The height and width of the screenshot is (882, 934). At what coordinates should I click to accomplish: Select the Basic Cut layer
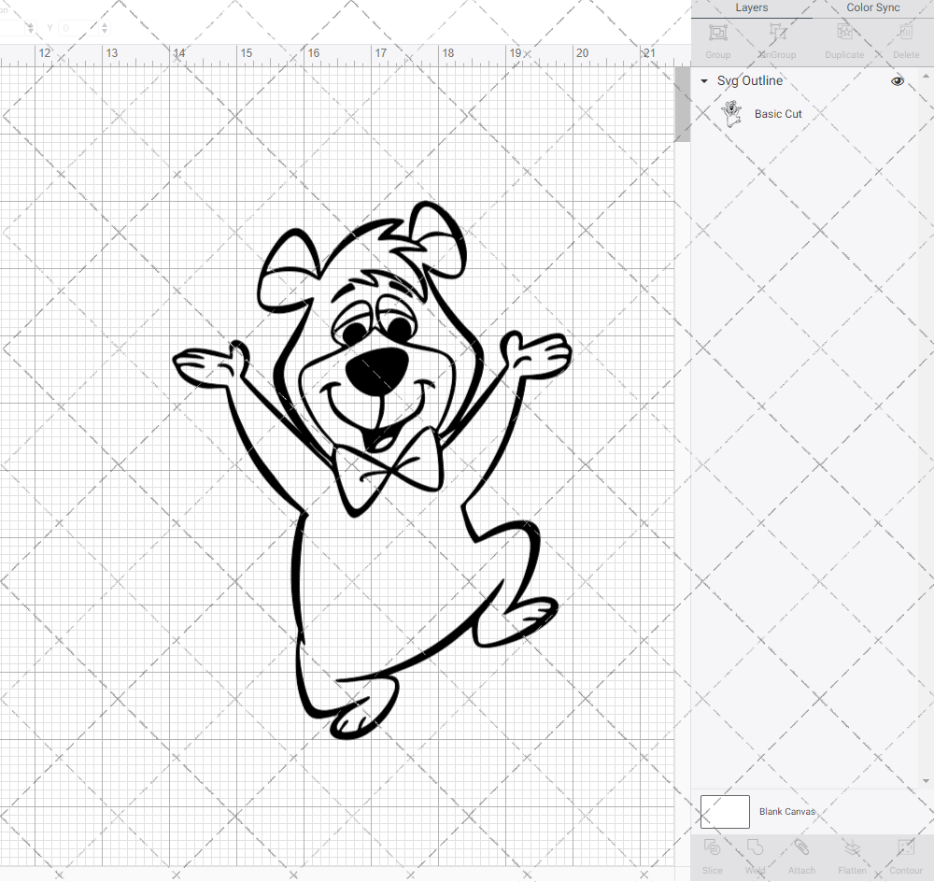(x=778, y=114)
